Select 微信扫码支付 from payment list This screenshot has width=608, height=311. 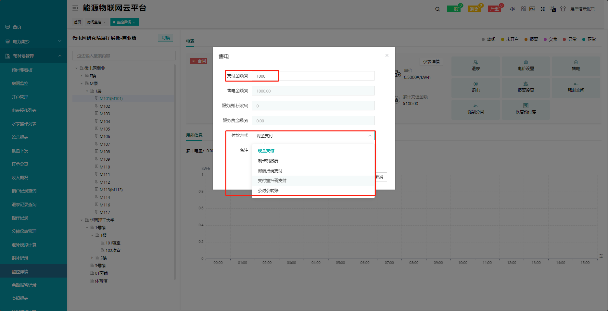click(270, 171)
